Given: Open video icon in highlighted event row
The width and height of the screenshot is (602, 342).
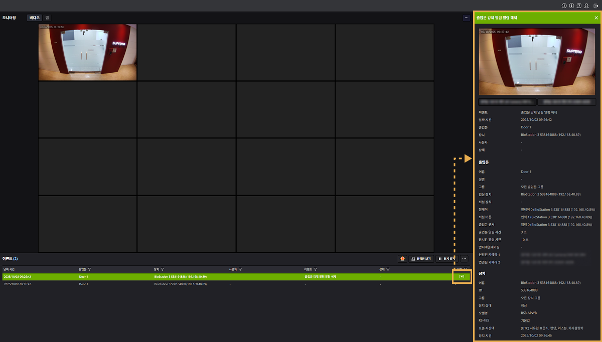Looking at the screenshot, I should tap(462, 276).
